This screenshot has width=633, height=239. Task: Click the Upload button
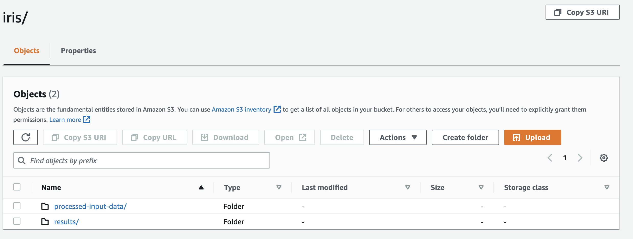click(x=532, y=137)
